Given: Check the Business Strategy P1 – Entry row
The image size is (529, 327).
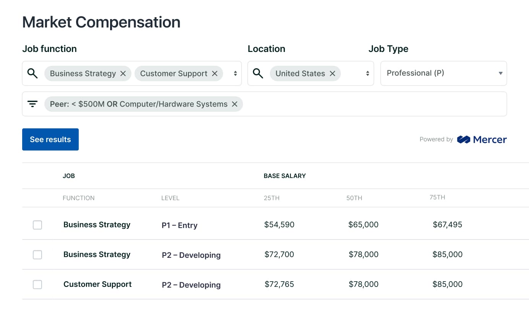Looking at the screenshot, I should (x=37, y=225).
